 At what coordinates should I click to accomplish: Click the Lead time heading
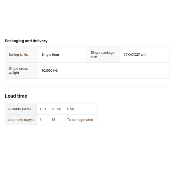[16, 96]
